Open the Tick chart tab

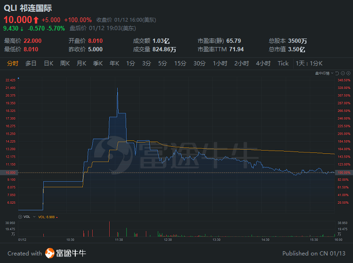[x=283, y=64]
